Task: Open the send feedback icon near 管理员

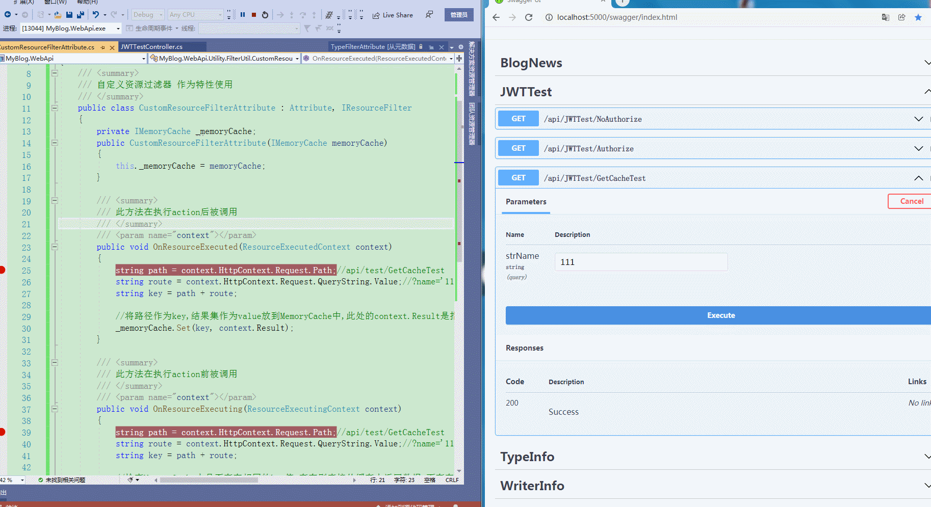Action: [x=429, y=14]
